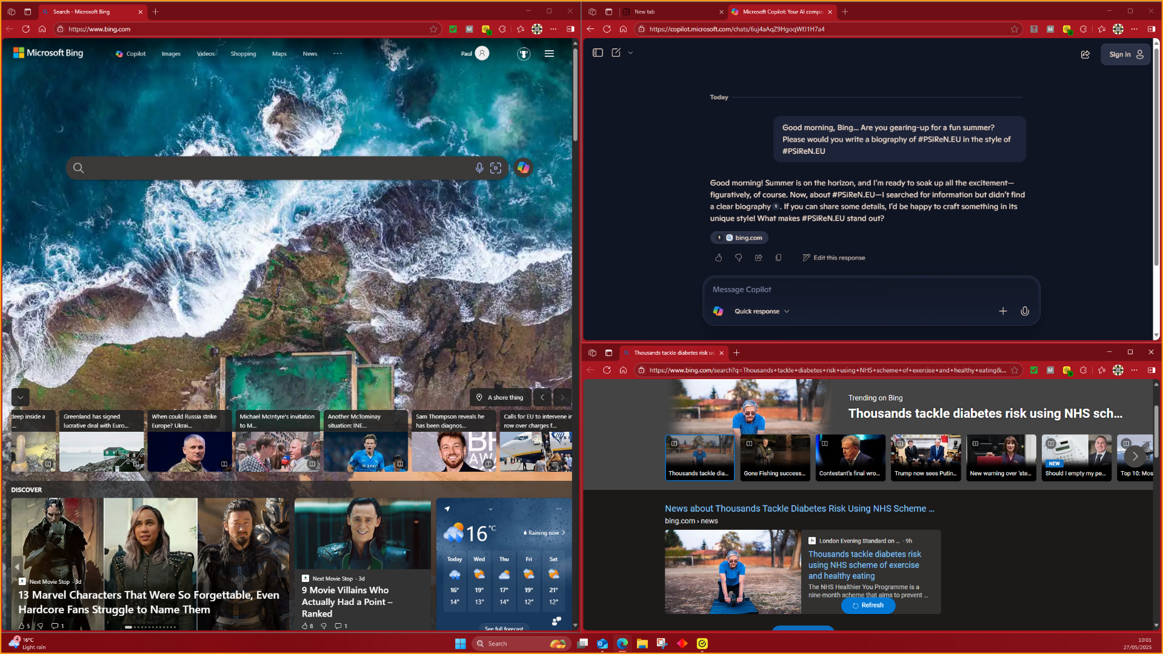The height and width of the screenshot is (654, 1163).
Task: Click the taskbar Search box
Action: pyautogui.click(x=521, y=643)
